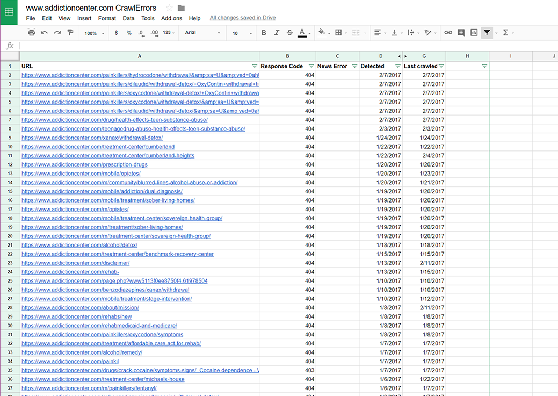Click the move to folder icon
Image resolution: width=558 pixels, height=396 pixels.
coord(182,8)
